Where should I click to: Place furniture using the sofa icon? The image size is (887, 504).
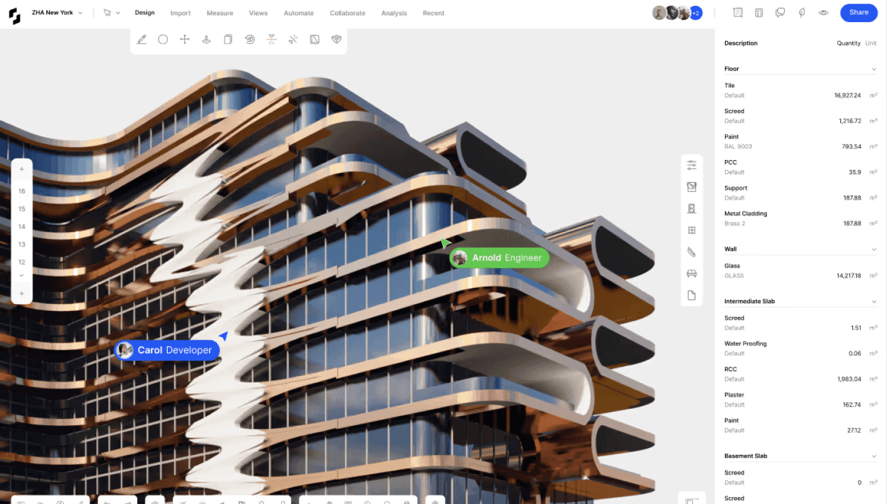pyautogui.click(x=691, y=273)
